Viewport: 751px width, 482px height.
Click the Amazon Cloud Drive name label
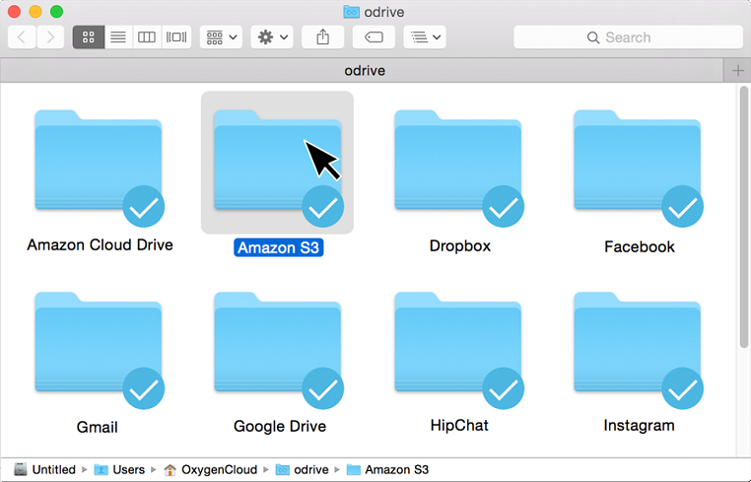click(100, 244)
